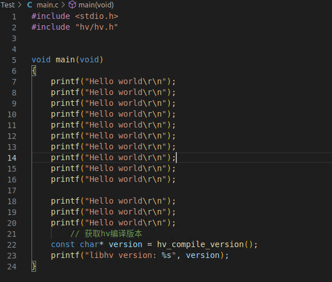The height and width of the screenshot is (282, 332).
Task: Click the version argument on line 23
Action: (x=203, y=255)
